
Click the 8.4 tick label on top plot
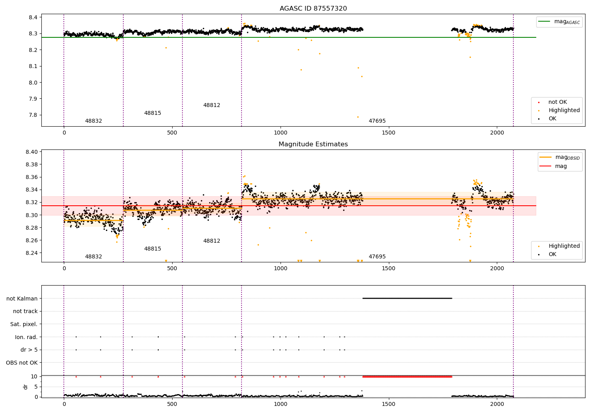click(33, 18)
